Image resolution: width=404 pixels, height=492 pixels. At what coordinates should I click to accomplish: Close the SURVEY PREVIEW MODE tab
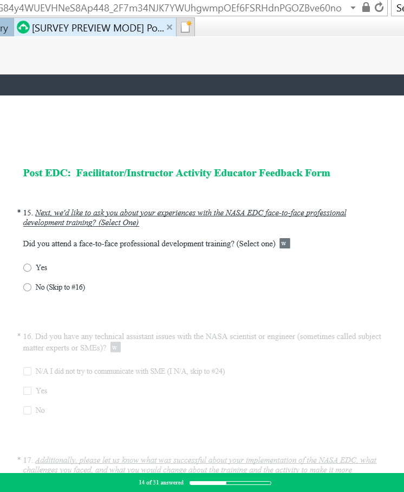pyautogui.click(x=170, y=28)
